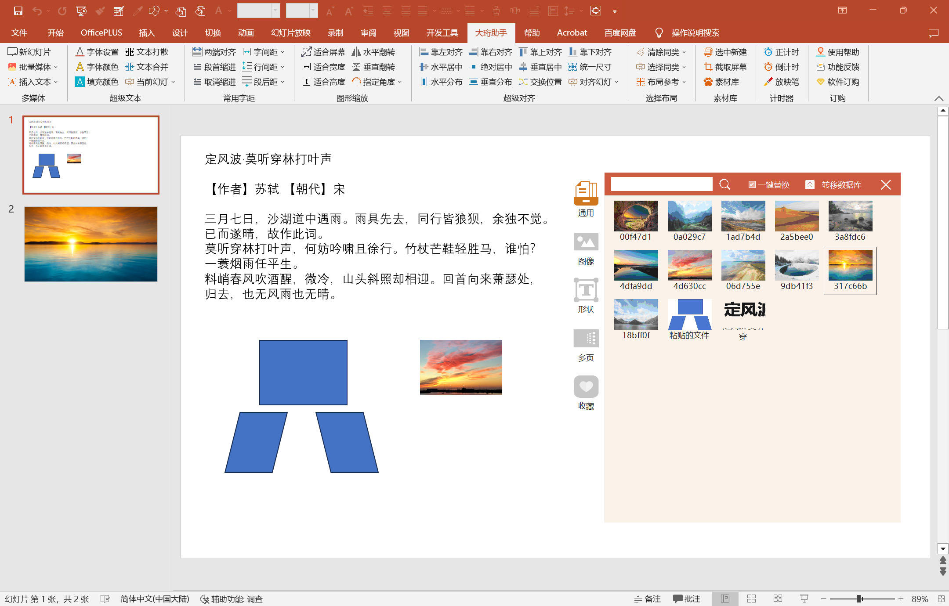Screen dimensions: 949x606
Task: Click the 水平翻转 flip horizontal icon
Action: coord(356,52)
